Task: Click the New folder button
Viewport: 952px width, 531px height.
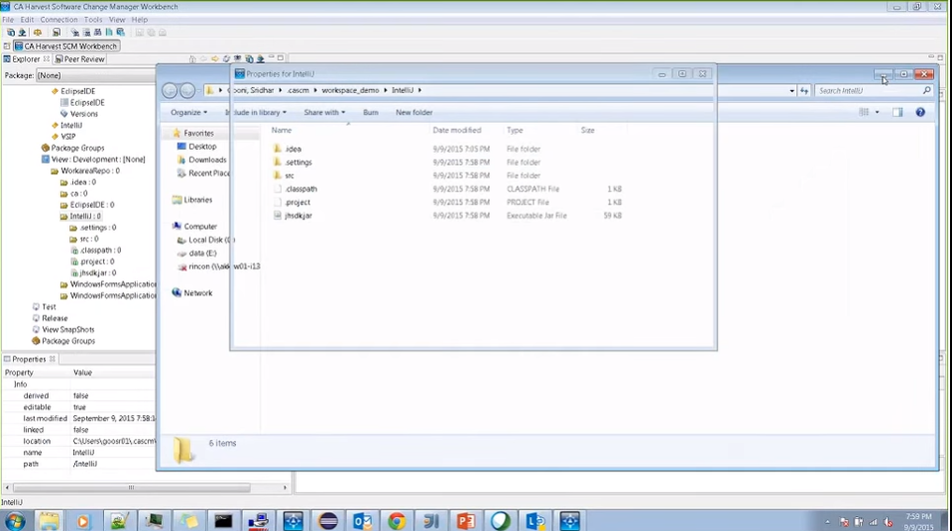Action: 415,112
